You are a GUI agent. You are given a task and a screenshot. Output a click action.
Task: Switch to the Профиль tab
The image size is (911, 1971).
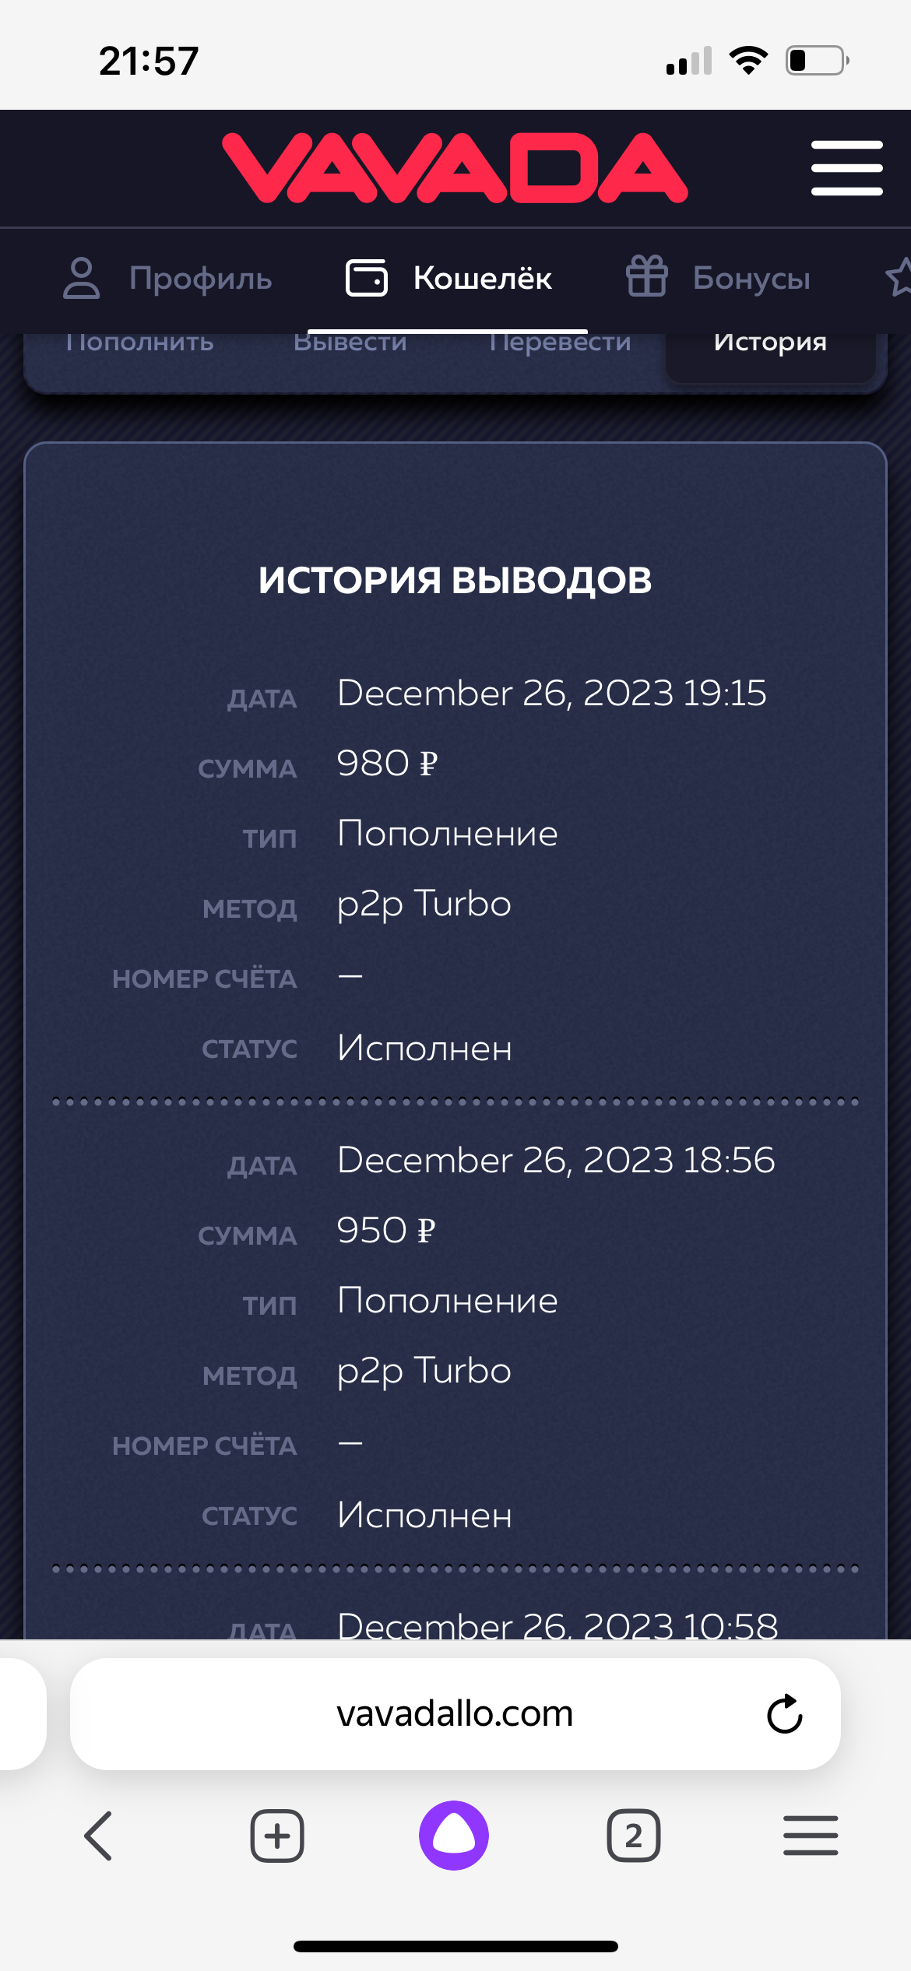[x=200, y=278]
